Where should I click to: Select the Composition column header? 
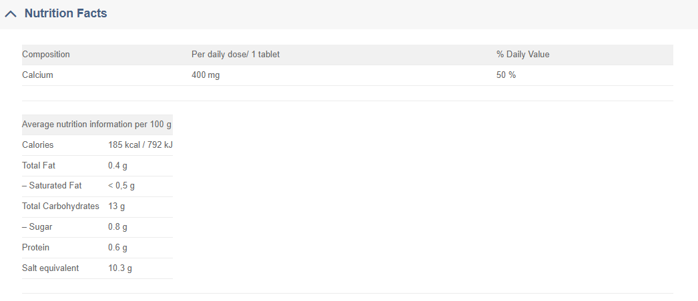[x=46, y=55]
